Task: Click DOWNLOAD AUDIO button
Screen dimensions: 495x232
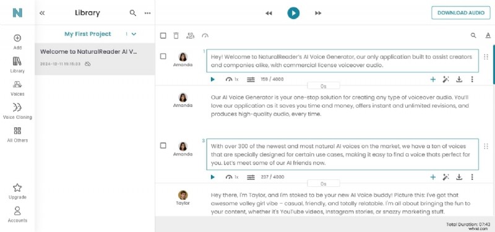Action: click(x=461, y=13)
